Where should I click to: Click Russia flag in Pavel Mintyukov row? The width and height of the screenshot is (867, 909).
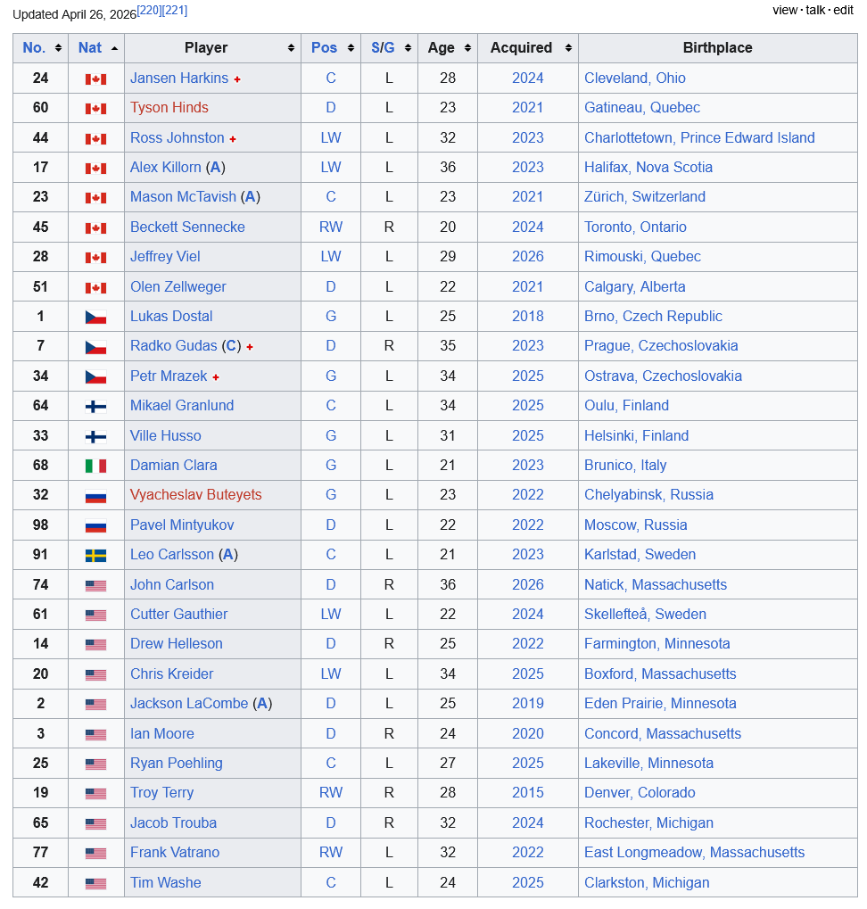tap(95, 525)
